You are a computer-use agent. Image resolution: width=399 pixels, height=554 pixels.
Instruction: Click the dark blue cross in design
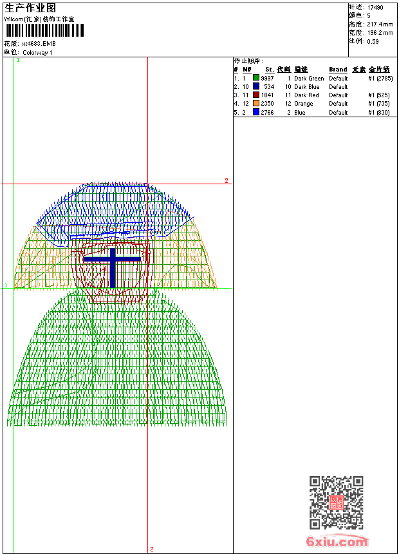click(113, 264)
